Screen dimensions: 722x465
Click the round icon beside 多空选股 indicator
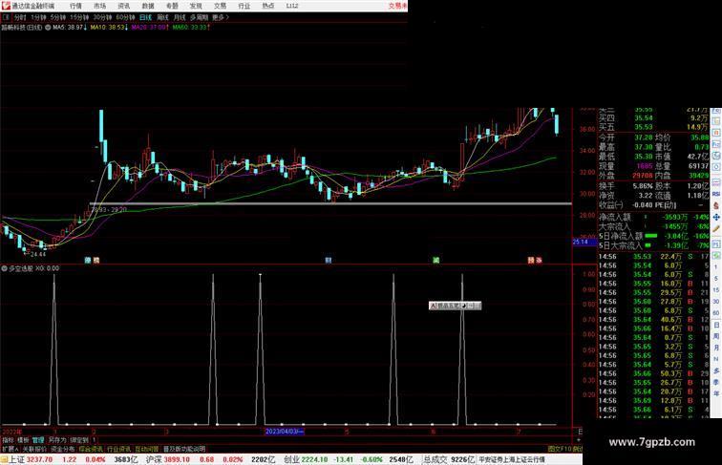click(5, 268)
